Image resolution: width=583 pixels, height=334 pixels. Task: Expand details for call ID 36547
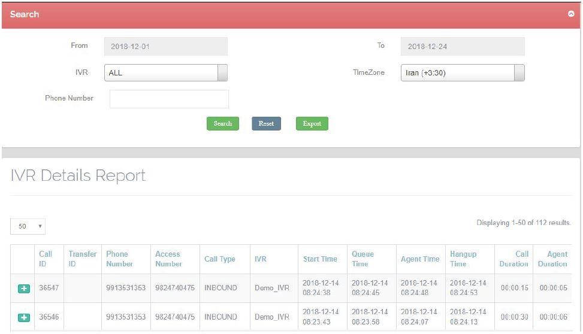pos(23,289)
